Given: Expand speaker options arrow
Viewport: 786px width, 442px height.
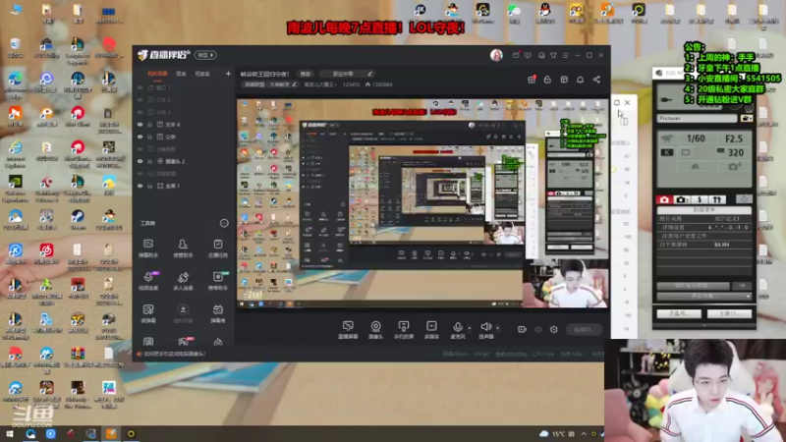Looking at the screenshot, I should pyautogui.click(x=498, y=328).
